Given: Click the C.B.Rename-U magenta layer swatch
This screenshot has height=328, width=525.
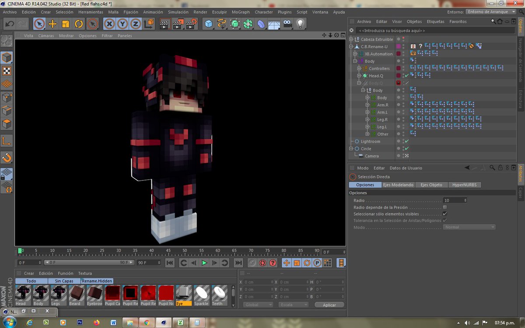Looking at the screenshot, I should pyautogui.click(x=398, y=46).
